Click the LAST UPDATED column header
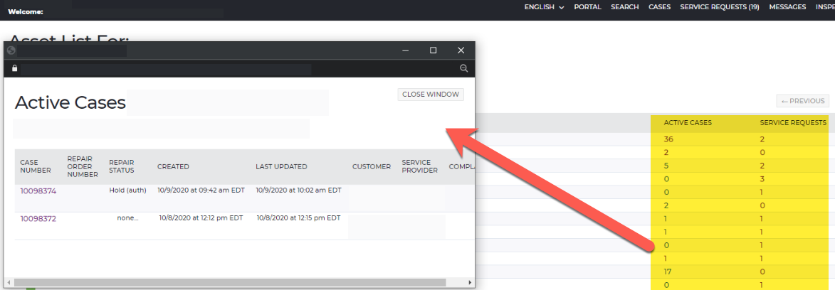The height and width of the screenshot is (290, 835). point(281,166)
